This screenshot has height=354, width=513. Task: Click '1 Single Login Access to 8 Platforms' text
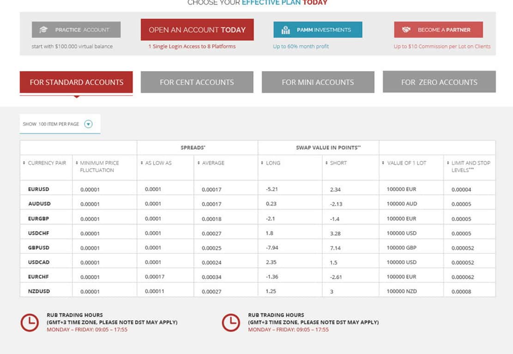click(192, 47)
